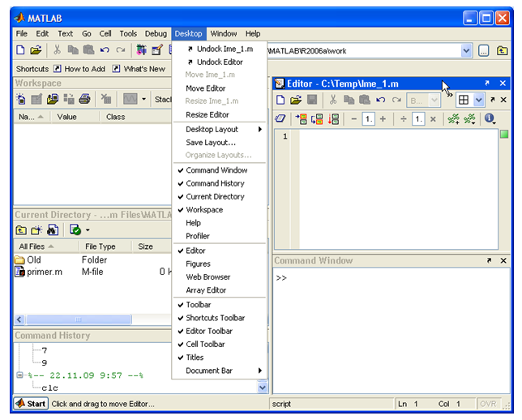Click the Editor toolbar New file icon
Viewport: 522px width, 420px height.
[280, 100]
